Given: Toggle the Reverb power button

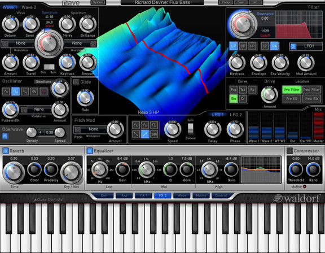Looking at the screenshot, I should (x=6, y=151).
